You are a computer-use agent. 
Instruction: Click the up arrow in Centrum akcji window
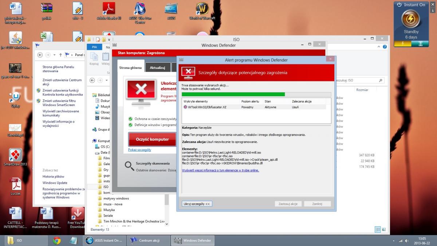[60, 55]
